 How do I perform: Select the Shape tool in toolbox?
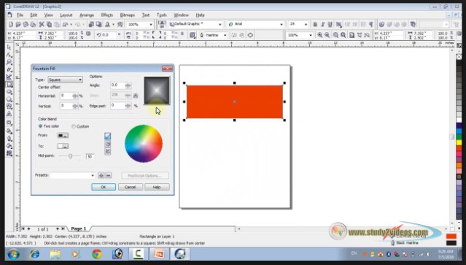click(x=9, y=55)
